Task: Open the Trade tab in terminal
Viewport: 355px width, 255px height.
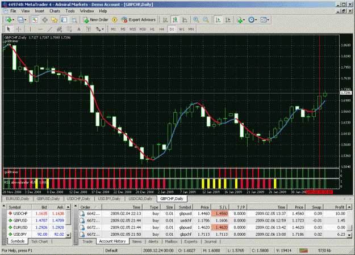Action: coord(87,241)
